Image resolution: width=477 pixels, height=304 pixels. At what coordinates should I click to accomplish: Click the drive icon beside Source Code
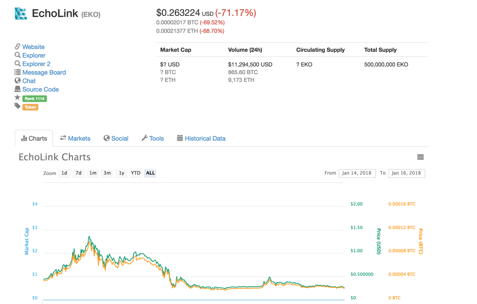click(x=17, y=89)
